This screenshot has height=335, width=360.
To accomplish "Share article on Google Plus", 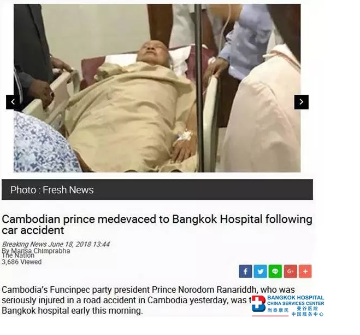I will point(291,272).
